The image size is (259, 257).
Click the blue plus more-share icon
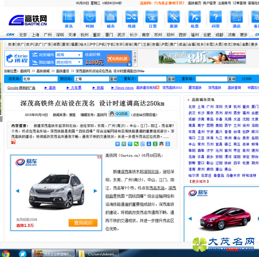[x=117, y=144]
